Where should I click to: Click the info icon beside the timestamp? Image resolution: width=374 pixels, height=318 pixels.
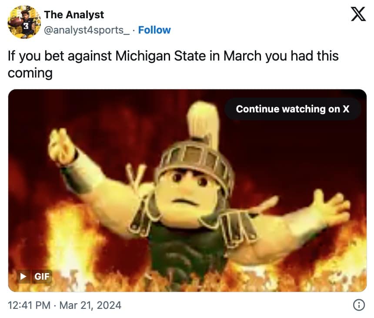pos(359,305)
